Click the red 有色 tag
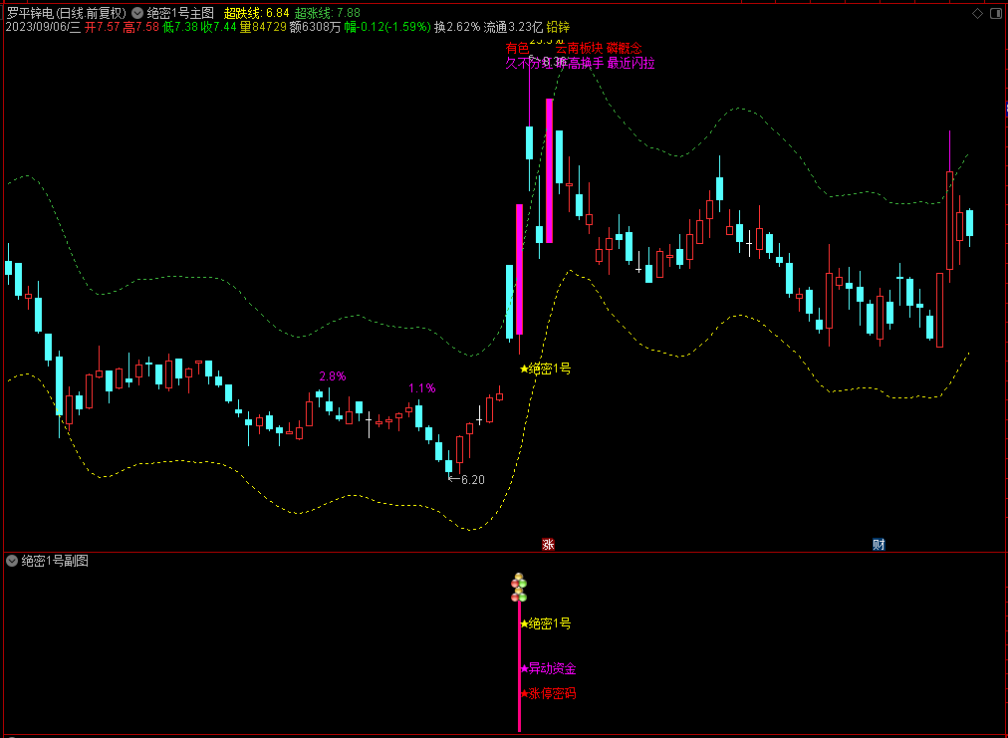Image resolution: width=1008 pixels, height=738 pixels. (x=518, y=49)
